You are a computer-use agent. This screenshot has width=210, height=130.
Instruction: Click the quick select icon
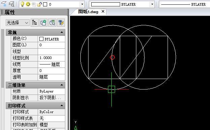[52, 23]
